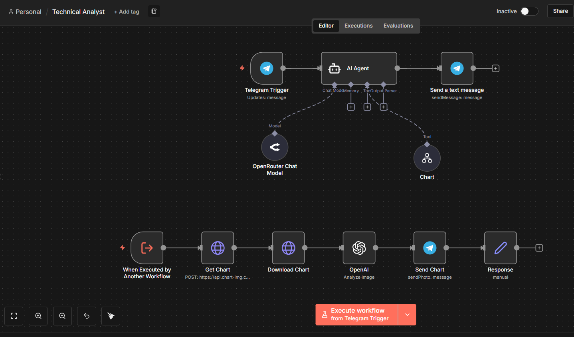This screenshot has width=574, height=337.
Task: Open the OpenRouter Chat Model node
Action: [x=275, y=147]
